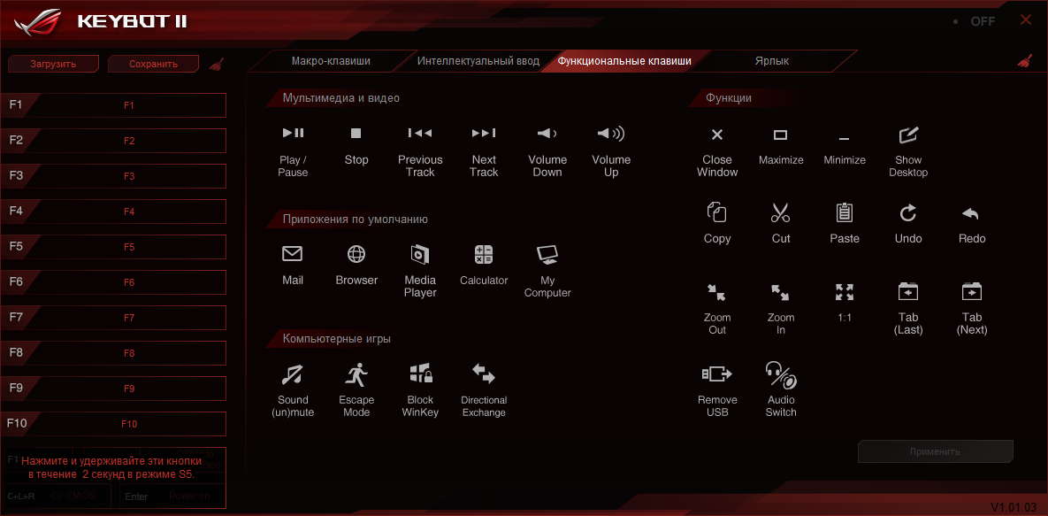Viewport: 1048px width, 516px height.
Task: Switch to Интеллектуальный ввод tab
Action: coord(478,61)
